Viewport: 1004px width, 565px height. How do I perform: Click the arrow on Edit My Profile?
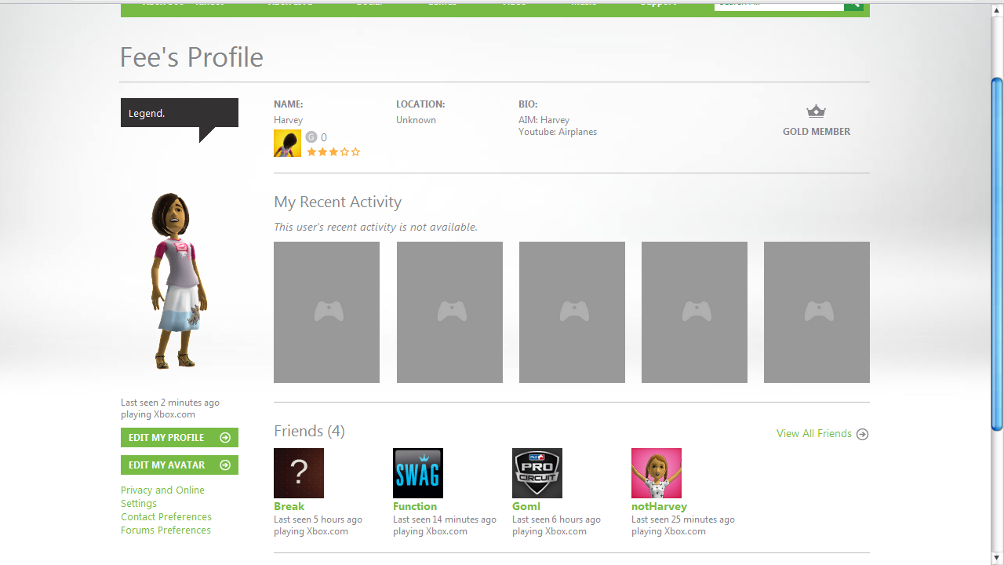coord(225,438)
